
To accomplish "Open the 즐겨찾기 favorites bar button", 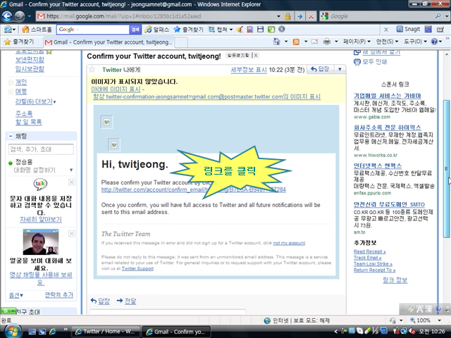I will pos(19,42).
